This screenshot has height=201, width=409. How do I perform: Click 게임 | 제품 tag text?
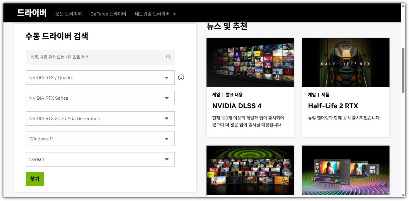pos(319,94)
